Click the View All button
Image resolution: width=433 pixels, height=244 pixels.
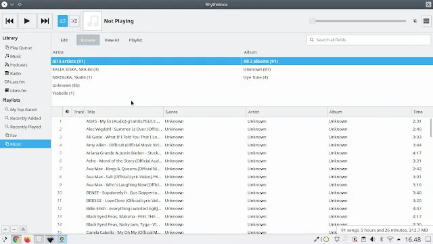tap(112, 40)
